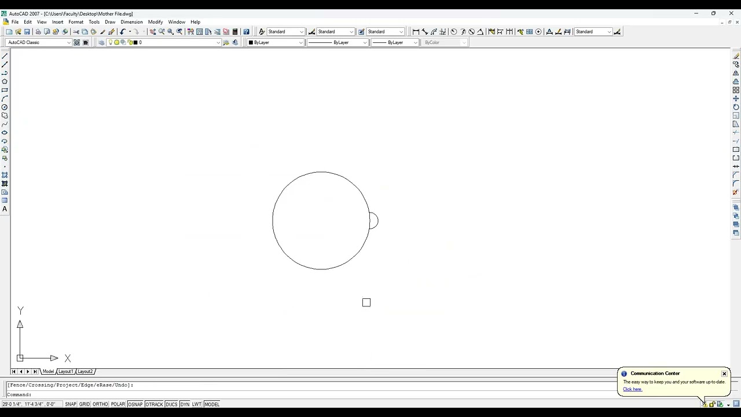Click the Calculator icon in toolbar
Screen dimensions: 741x417
(235, 32)
